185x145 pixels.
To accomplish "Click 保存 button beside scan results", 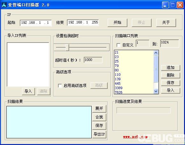I will tap(99, 126).
